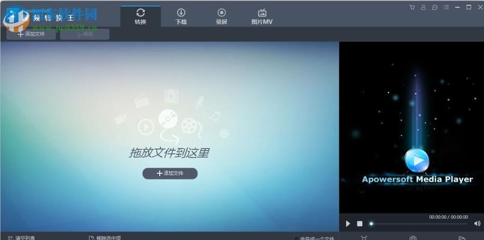Minimize the converter window
484x240 pixels.
(458, 7)
